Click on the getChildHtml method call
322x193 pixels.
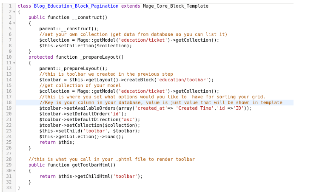click(x=91, y=176)
